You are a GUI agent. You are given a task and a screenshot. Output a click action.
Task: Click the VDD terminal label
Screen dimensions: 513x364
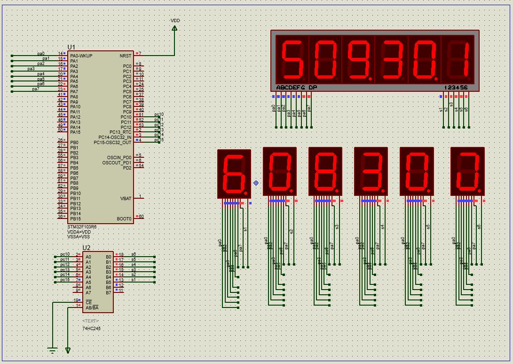coord(175,21)
